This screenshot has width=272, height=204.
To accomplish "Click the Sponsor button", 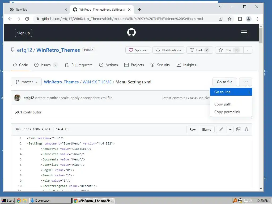I will tap(138, 50).
